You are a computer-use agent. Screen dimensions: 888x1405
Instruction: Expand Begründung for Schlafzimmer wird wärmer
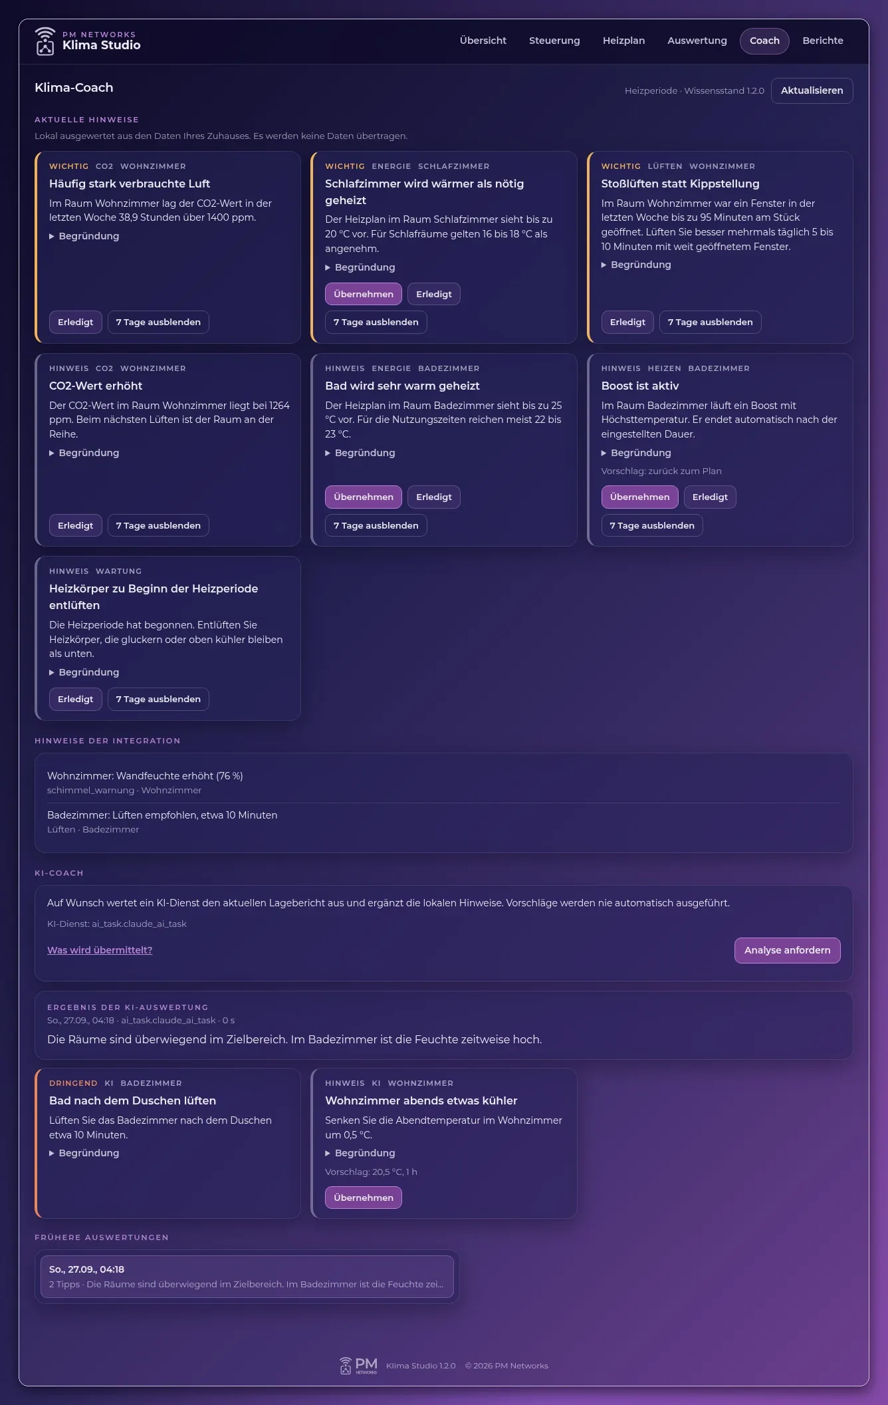(360, 267)
